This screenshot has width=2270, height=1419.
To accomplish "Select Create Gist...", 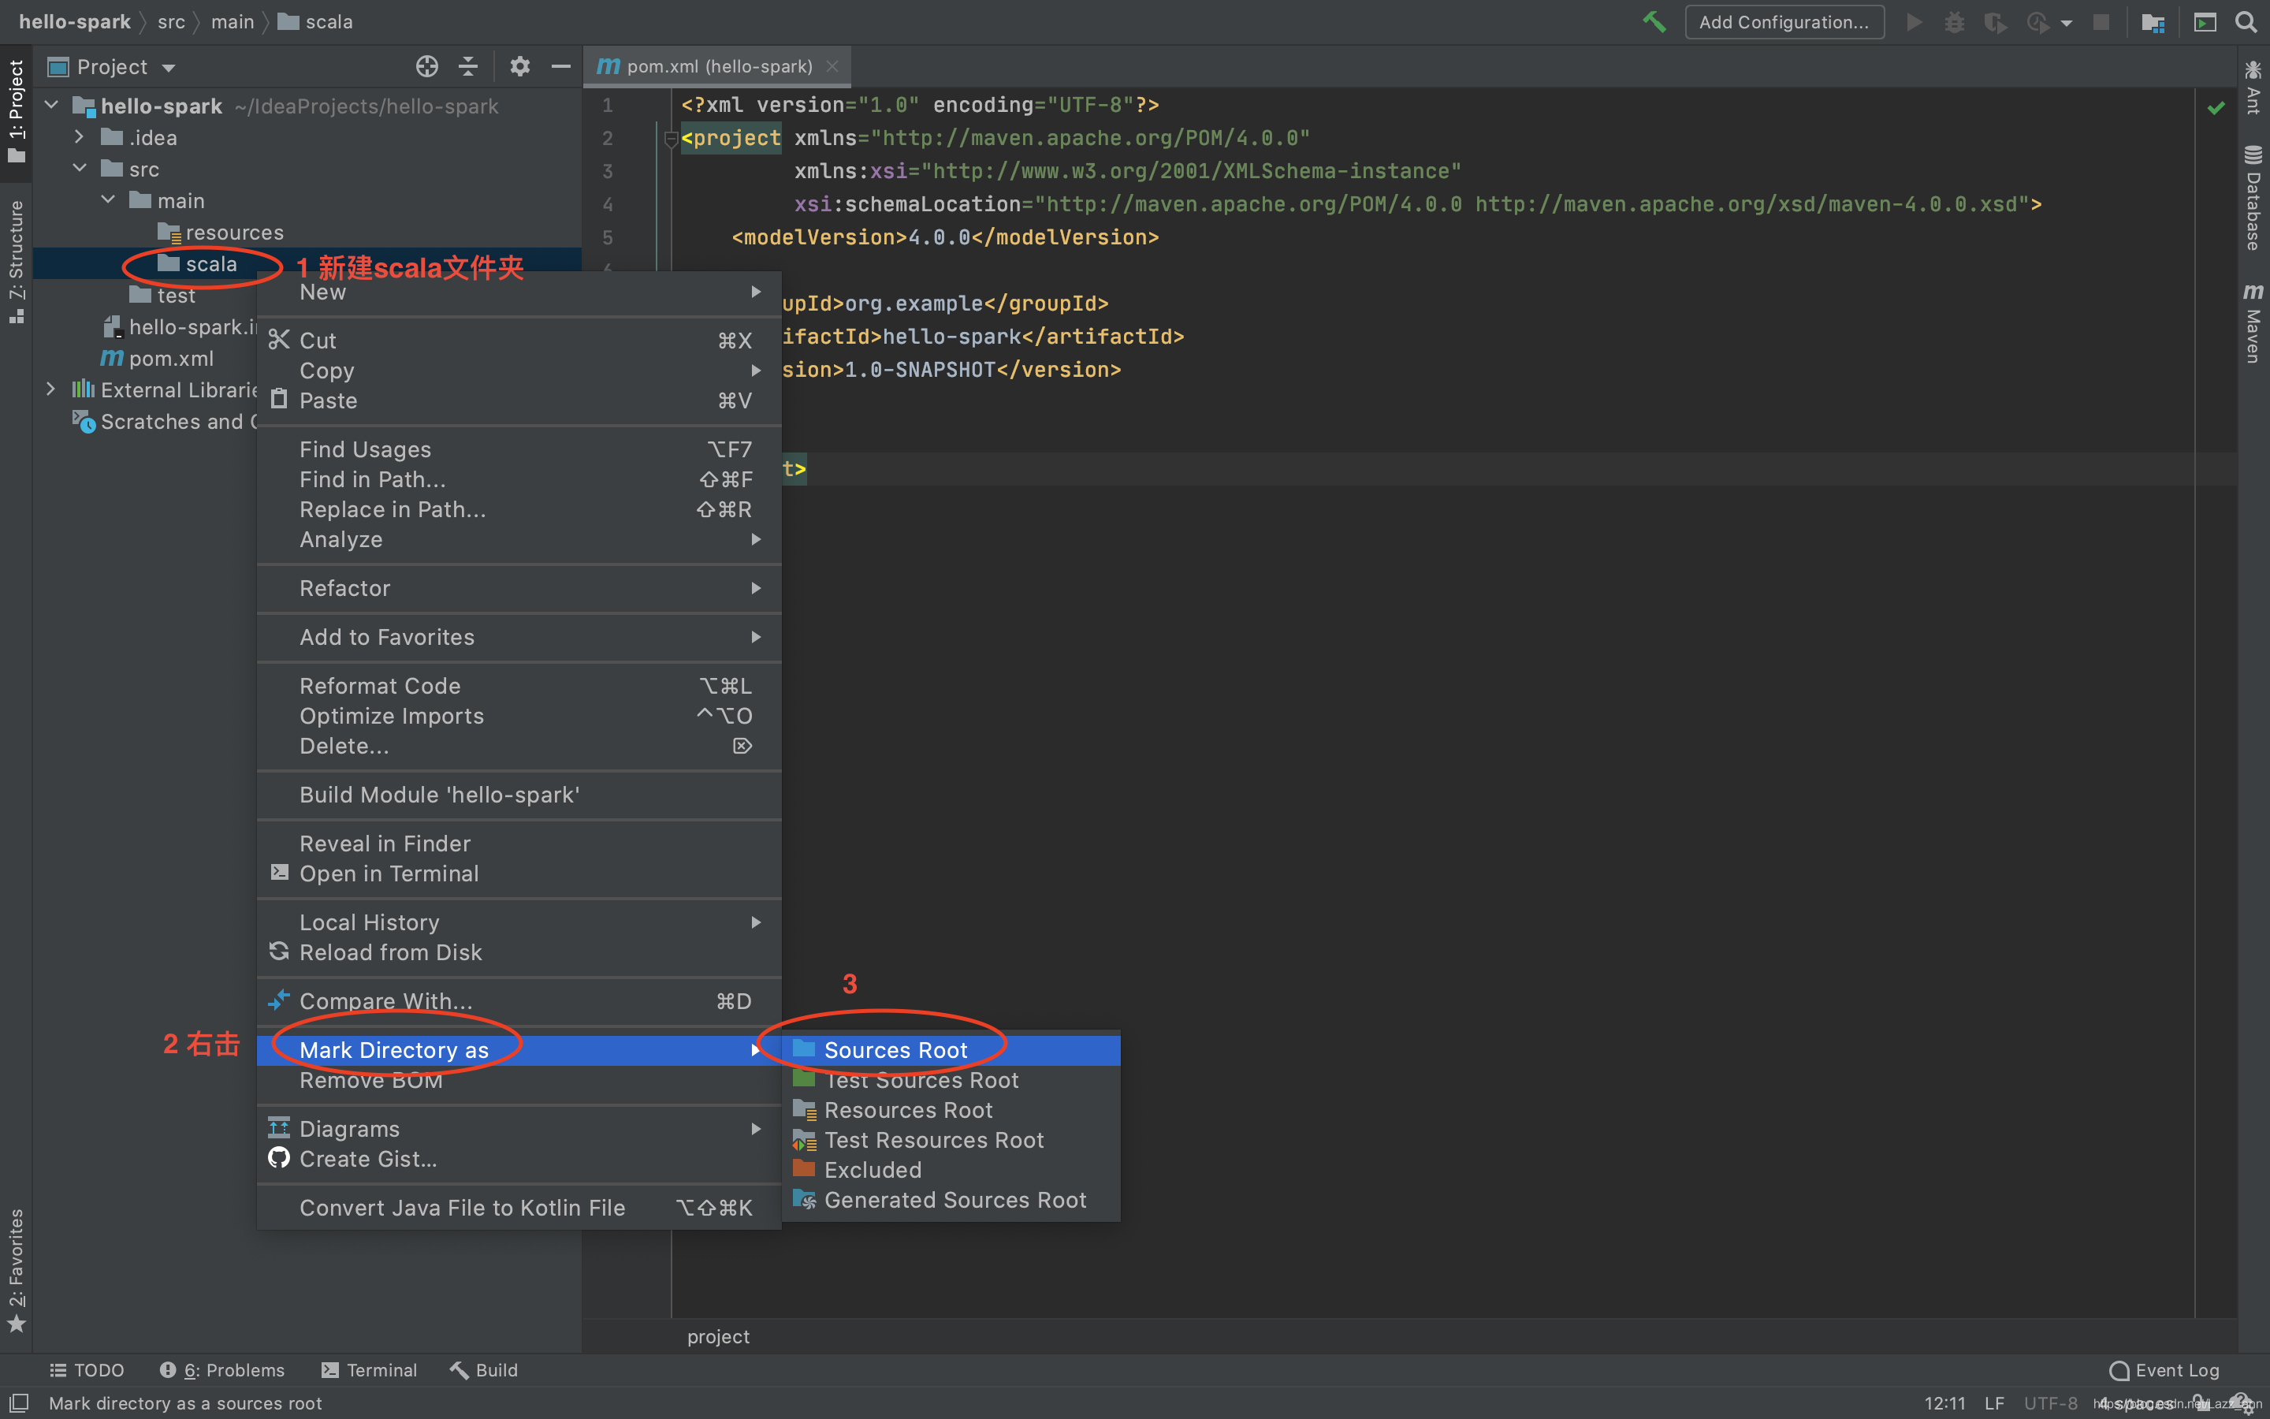I will click(519, 1158).
